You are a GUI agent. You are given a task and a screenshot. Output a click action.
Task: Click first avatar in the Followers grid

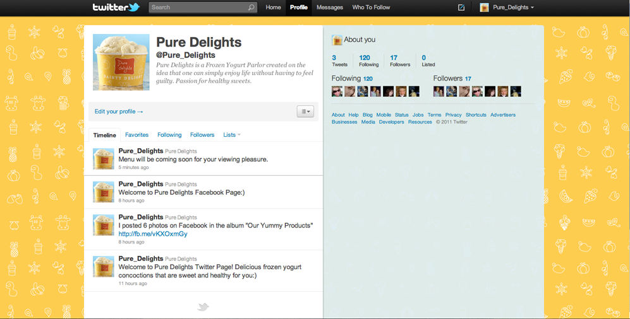coord(439,91)
